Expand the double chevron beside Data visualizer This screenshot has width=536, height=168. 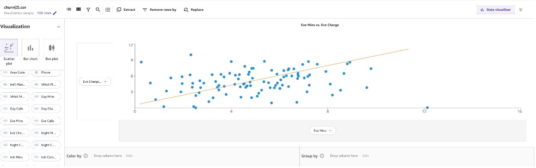click(521, 10)
